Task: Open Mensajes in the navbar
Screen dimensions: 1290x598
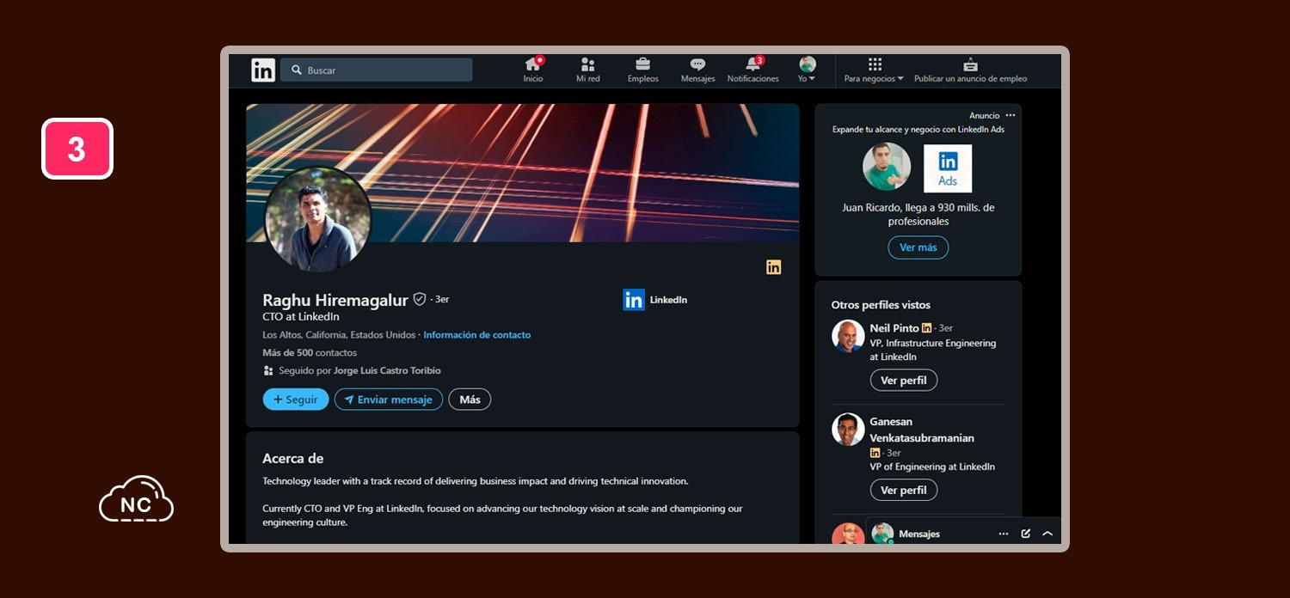Action: point(697,70)
